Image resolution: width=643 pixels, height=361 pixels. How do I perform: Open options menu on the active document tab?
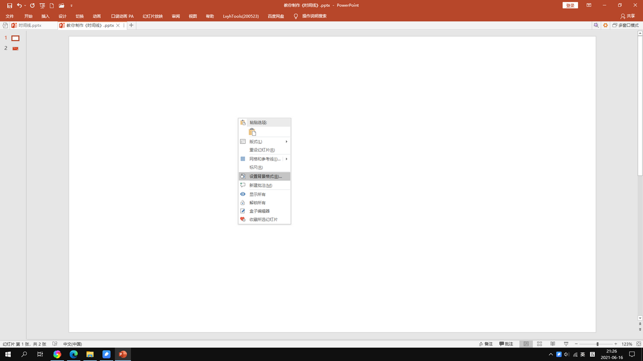point(124,25)
